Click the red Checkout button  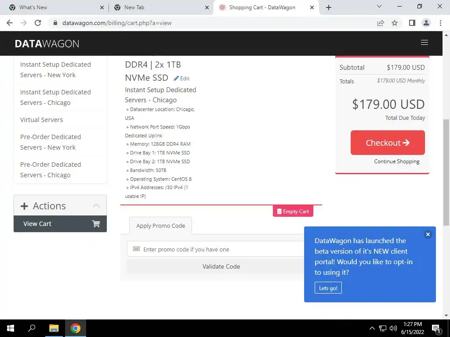388,143
